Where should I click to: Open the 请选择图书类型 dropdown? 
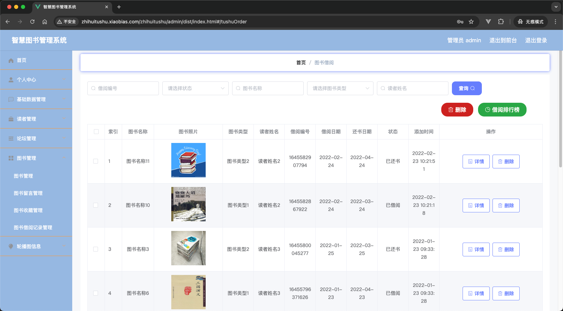click(340, 88)
